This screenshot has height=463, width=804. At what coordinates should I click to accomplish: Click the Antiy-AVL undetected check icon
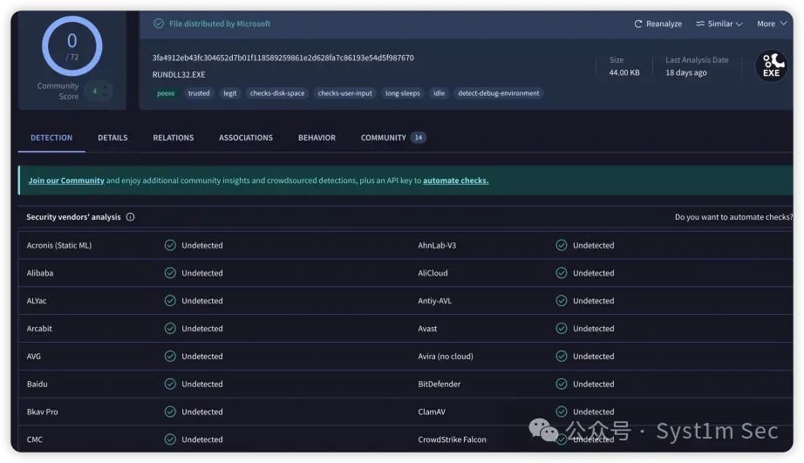(562, 301)
